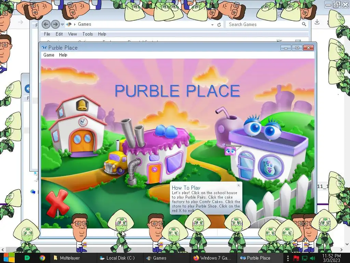
Task: Expand recent locations dropdown arrow
Action: 63,24
